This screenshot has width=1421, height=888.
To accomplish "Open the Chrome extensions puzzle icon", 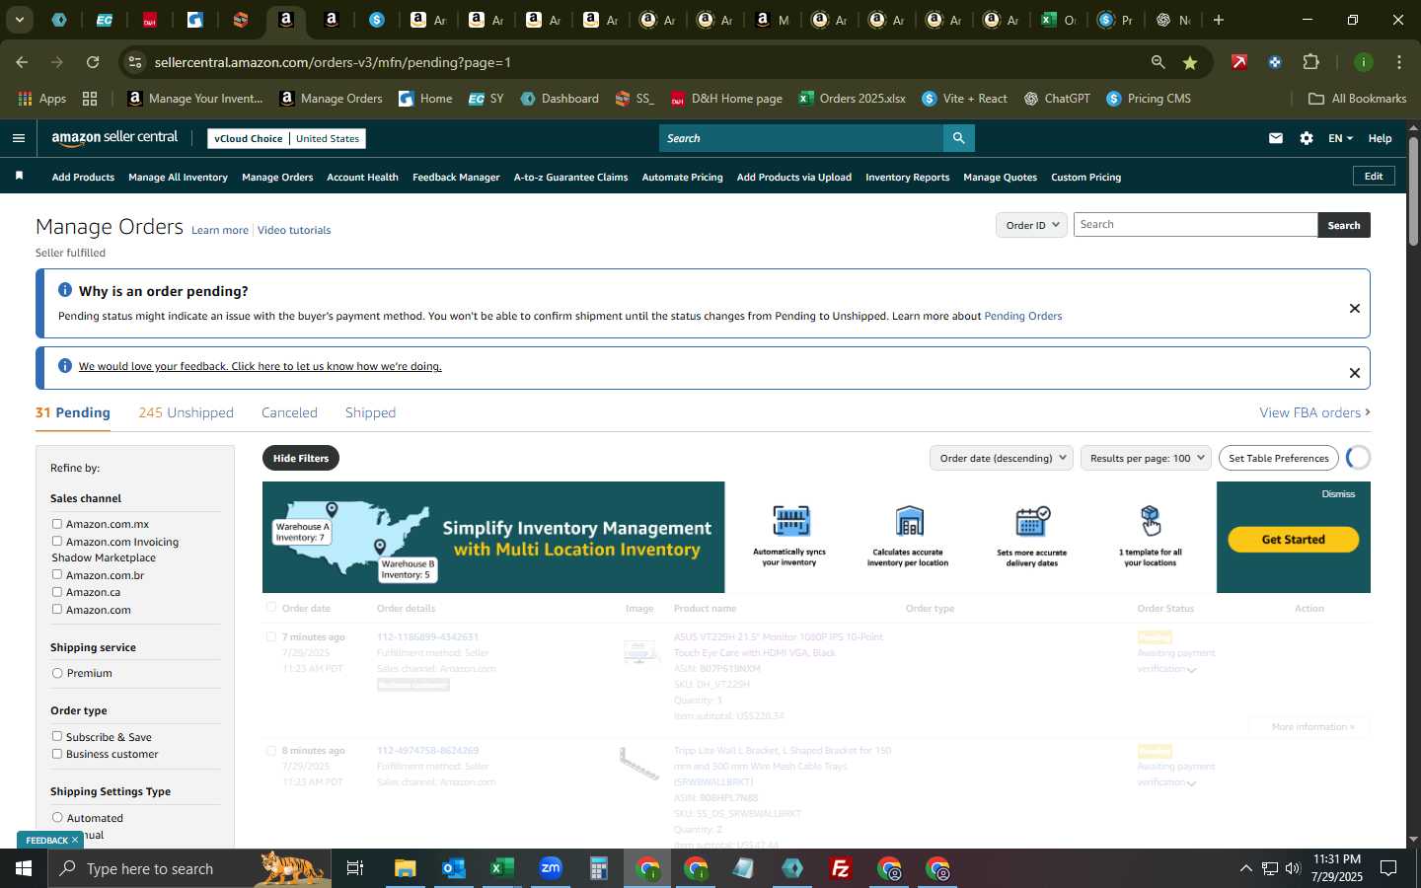I will (1310, 62).
